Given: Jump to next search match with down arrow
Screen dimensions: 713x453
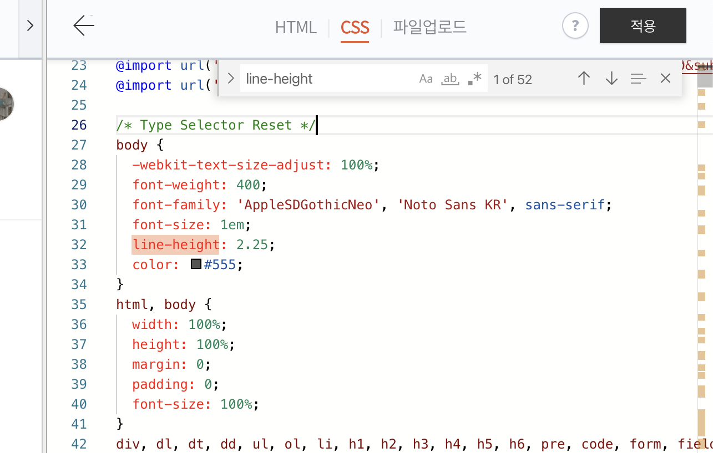Looking at the screenshot, I should point(611,79).
